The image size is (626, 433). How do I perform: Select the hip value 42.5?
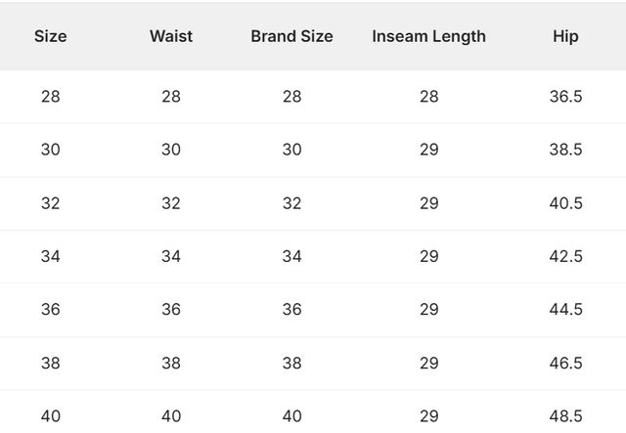[565, 256]
